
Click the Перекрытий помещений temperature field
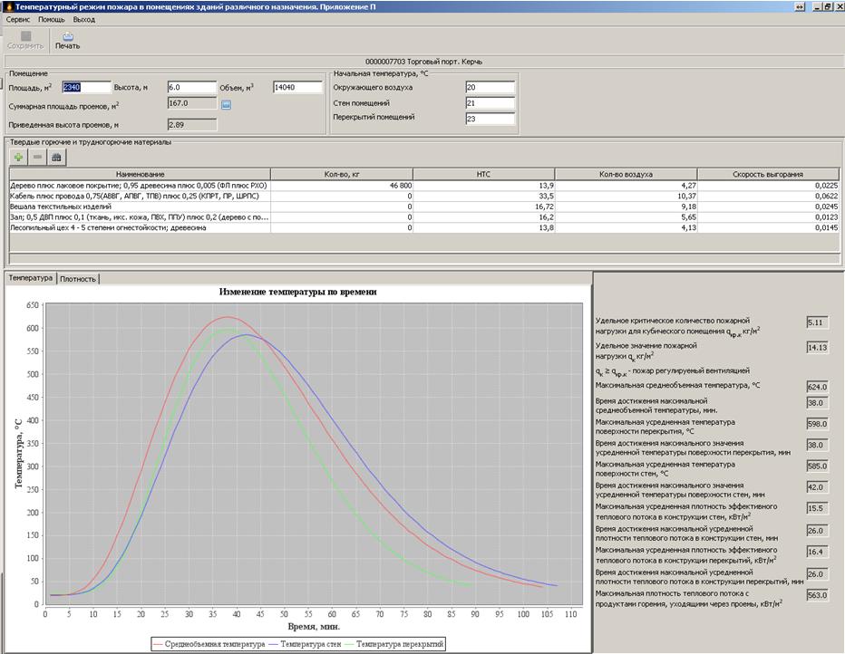pos(490,119)
